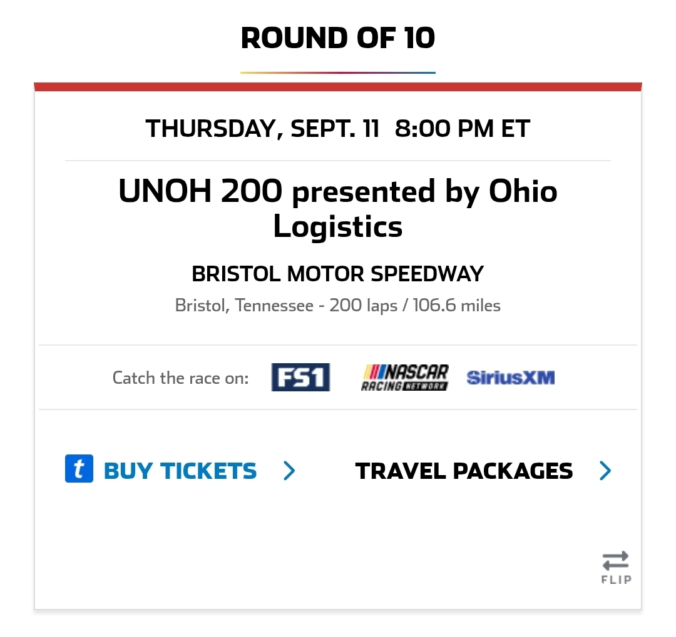Screen dimensions: 676x637
Task: Select the SiriusXM logo
Action: (x=511, y=378)
